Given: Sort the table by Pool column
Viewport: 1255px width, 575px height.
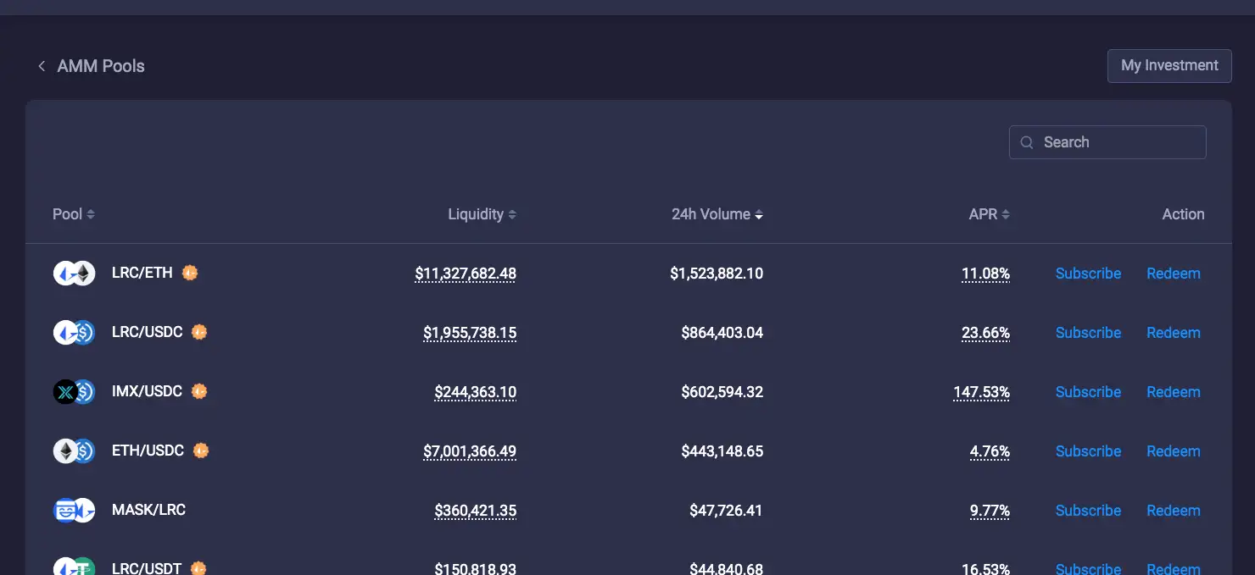Looking at the screenshot, I should tap(74, 214).
